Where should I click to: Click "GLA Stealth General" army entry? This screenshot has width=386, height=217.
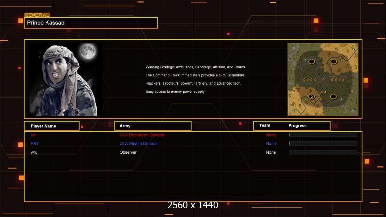138,144
